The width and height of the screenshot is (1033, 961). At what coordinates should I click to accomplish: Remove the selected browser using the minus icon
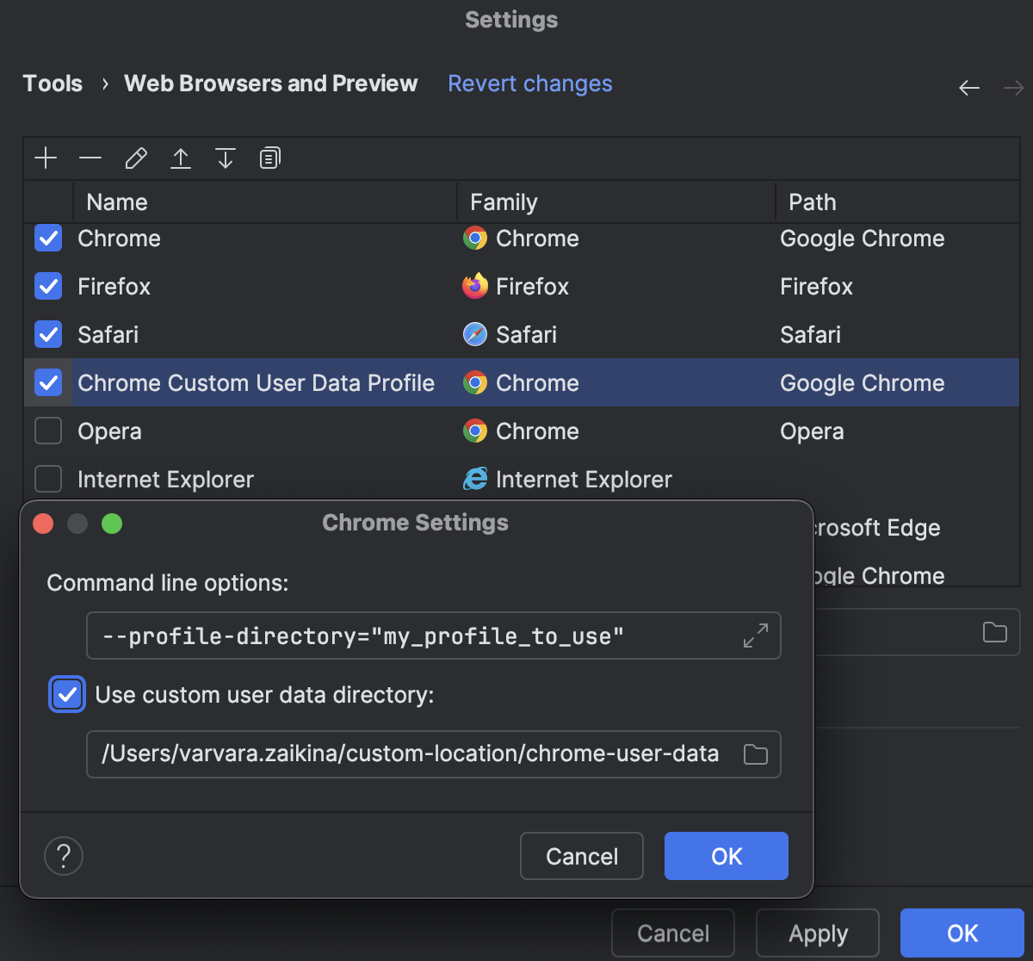[x=90, y=158]
